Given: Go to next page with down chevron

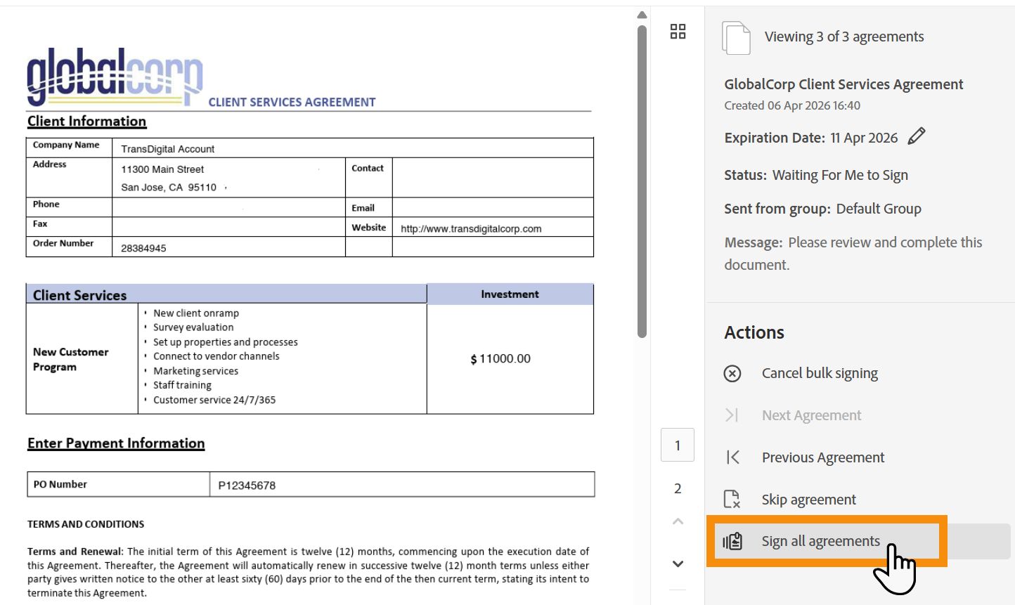Looking at the screenshot, I should point(678,564).
